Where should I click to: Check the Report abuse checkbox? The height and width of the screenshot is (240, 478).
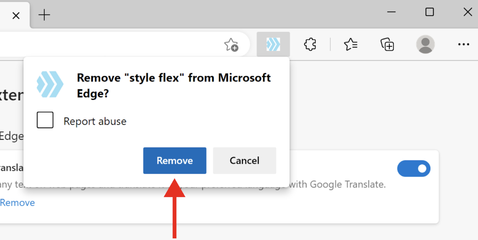tap(45, 120)
